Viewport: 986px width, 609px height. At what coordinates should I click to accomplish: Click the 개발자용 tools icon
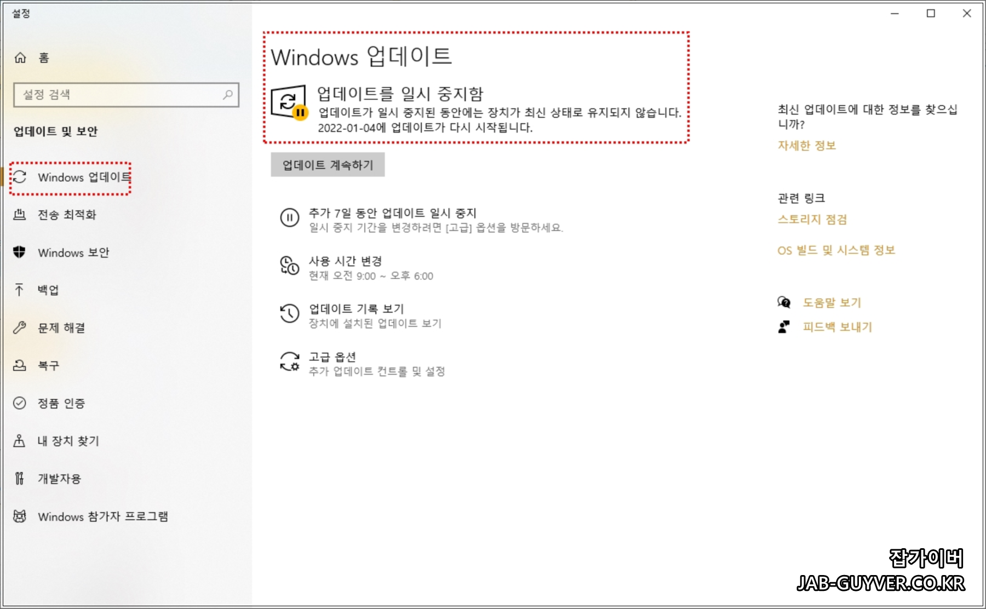click(x=20, y=479)
